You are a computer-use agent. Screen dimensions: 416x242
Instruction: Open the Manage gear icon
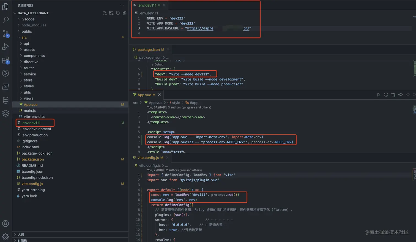coord(6,237)
